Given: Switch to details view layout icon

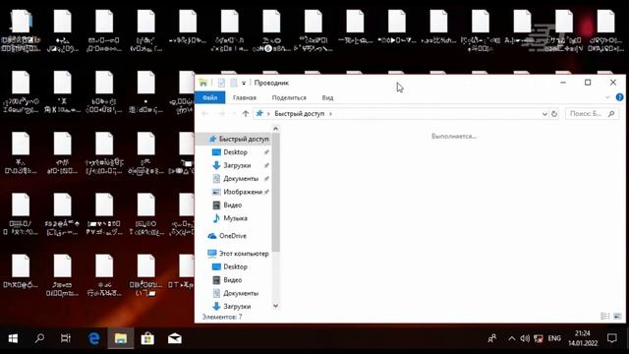Looking at the screenshot, I should tap(605, 317).
